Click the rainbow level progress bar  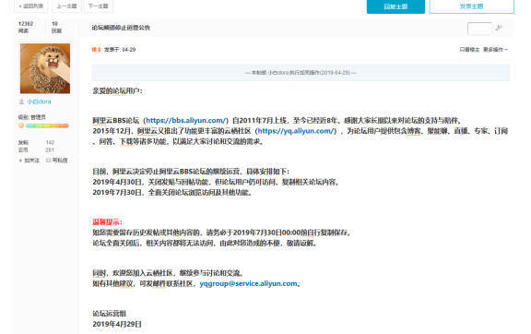47,125
